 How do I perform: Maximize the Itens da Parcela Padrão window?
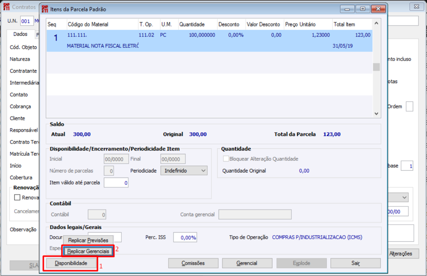pos(363,9)
